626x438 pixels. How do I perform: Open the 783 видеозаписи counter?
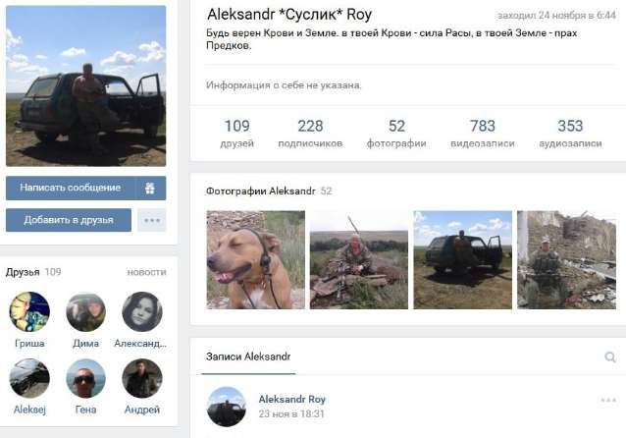483,134
